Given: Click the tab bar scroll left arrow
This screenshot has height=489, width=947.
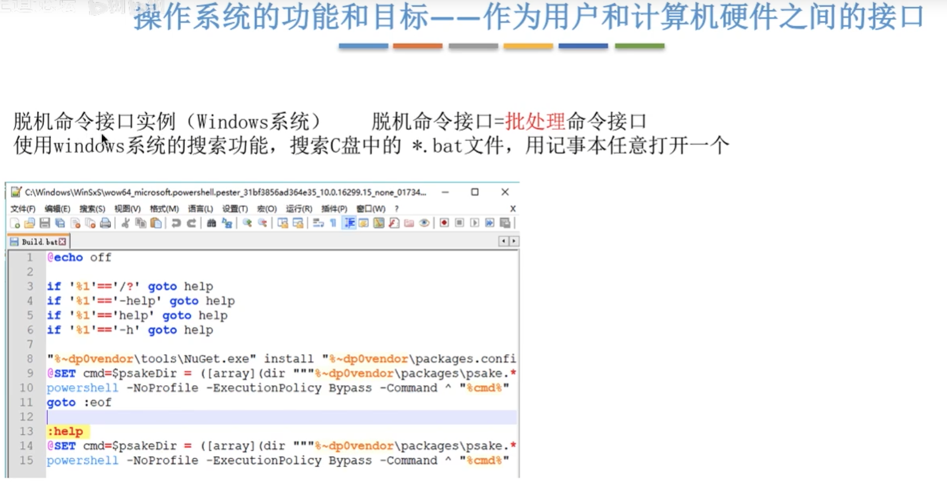Looking at the screenshot, I should 503,241.
